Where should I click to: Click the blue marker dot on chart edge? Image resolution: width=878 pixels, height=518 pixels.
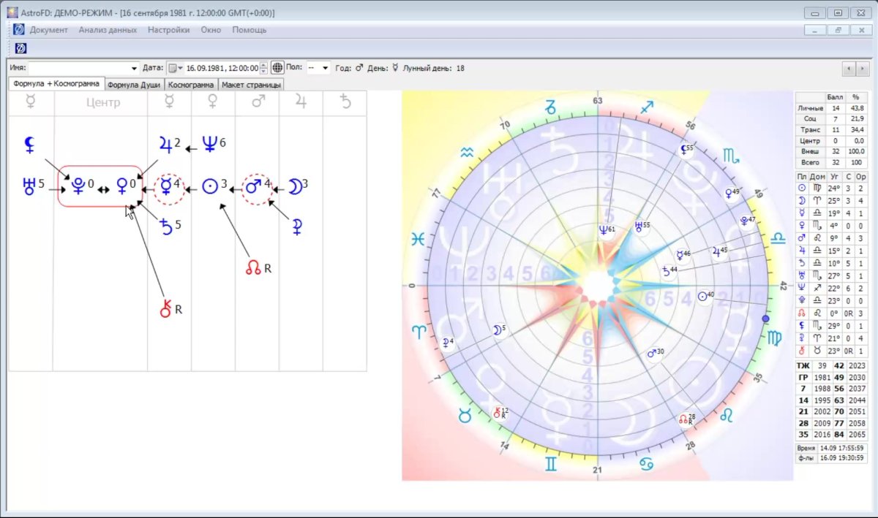click(x=766, y=319)
